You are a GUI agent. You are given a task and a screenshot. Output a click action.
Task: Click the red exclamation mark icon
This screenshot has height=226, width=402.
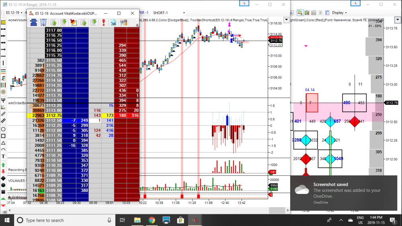click(x=104, y=22)
